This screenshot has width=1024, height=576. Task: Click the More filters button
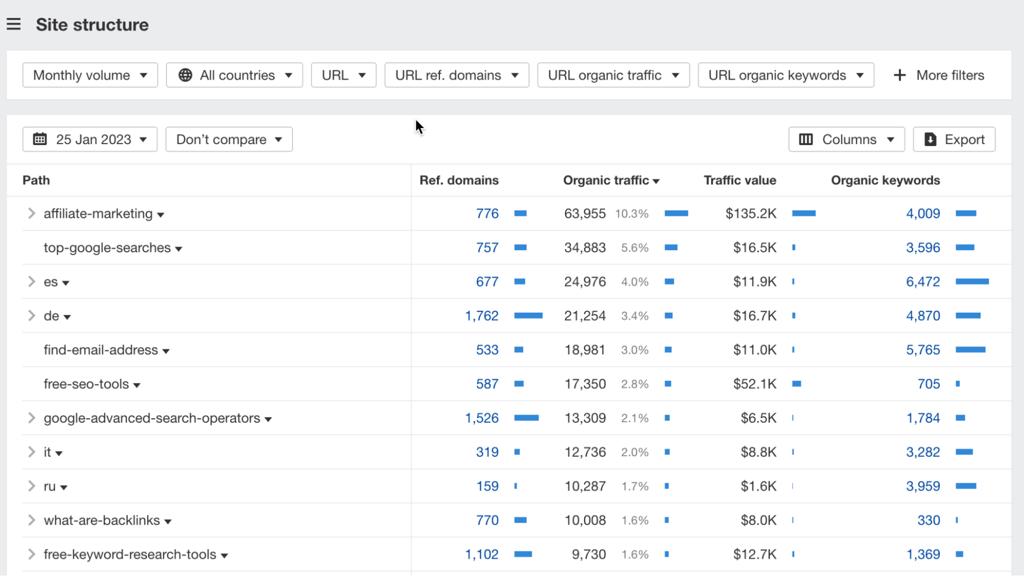941,74
